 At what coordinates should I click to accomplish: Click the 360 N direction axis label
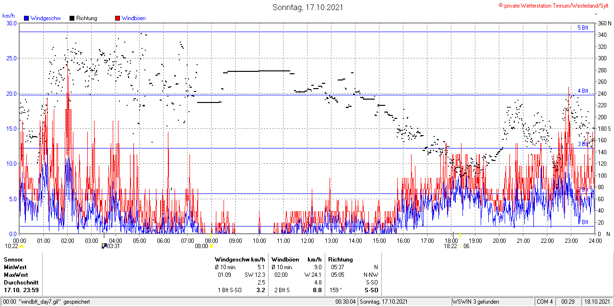click(x=604, y=23)
